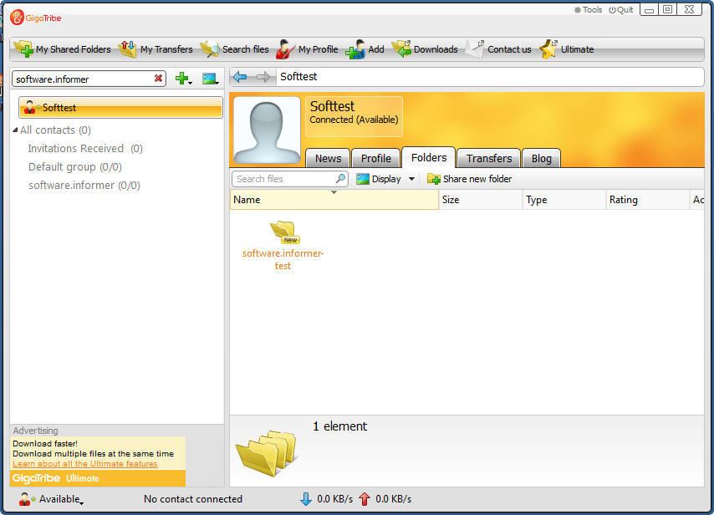Image resolution: width=714 pixels, height=515 pixels.
Task: Open My Shared Folders from toolbar
Action: click(x=63, y=49)
